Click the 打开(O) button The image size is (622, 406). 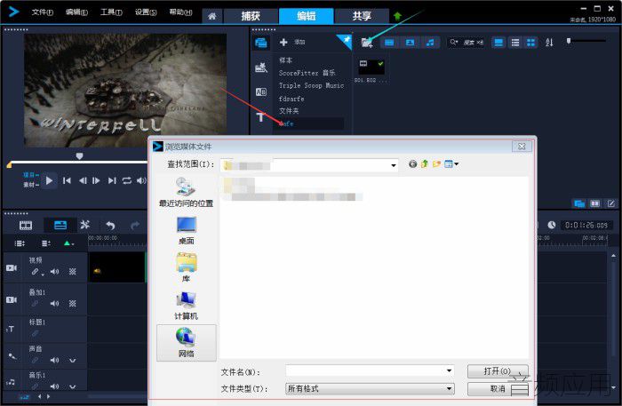pos(498,371)
